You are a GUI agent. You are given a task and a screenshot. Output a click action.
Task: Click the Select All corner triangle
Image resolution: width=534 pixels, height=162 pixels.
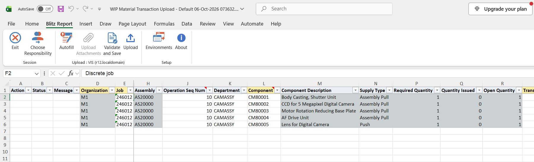pyautogui.click(x=7, y=84)
